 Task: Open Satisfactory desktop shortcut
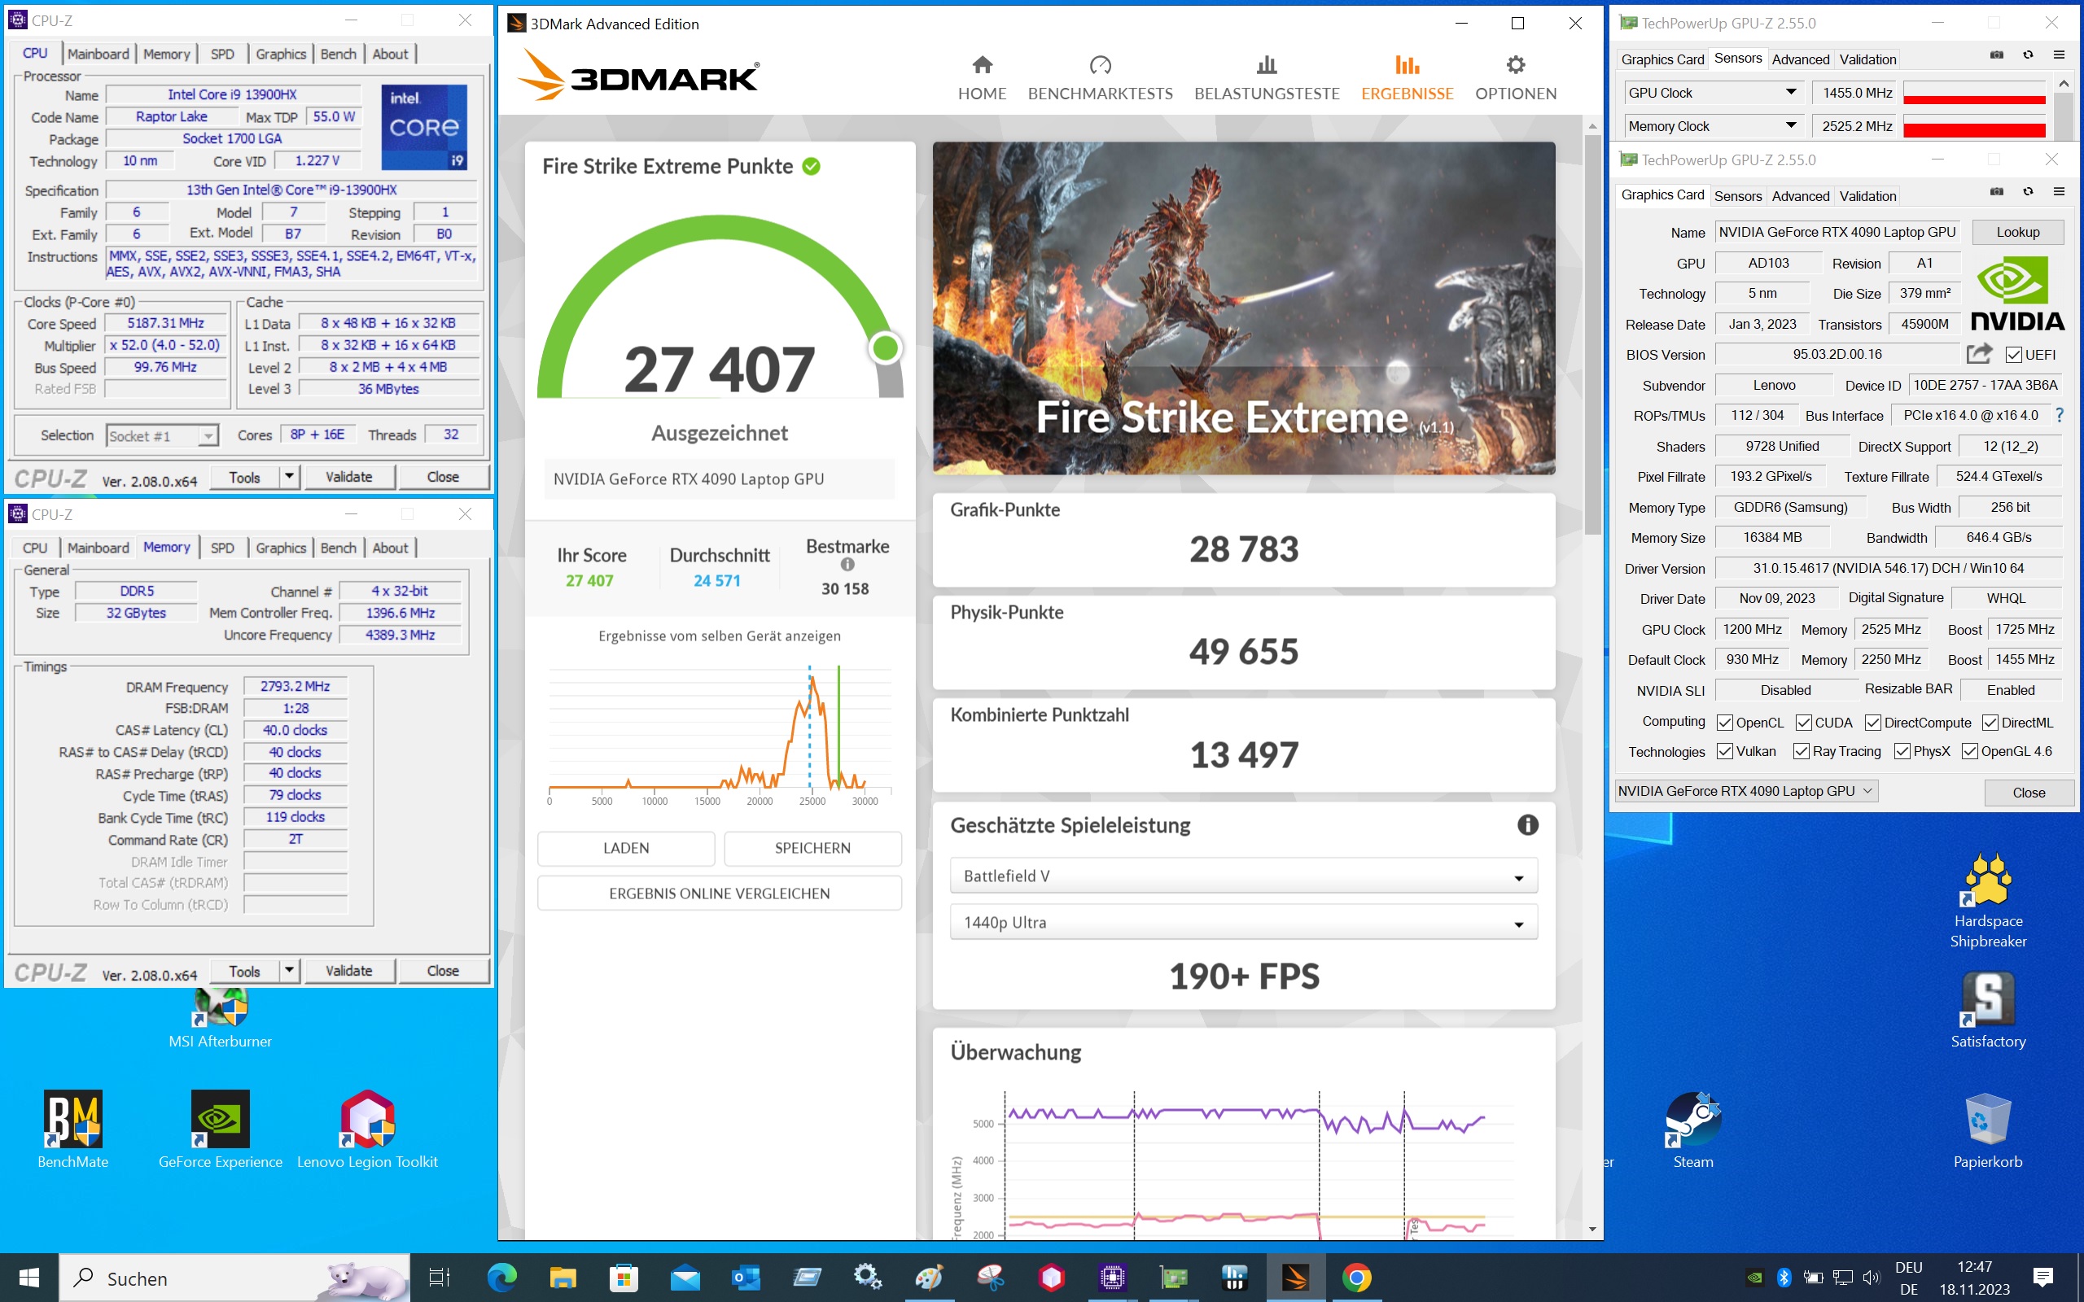point(1988,1011)
